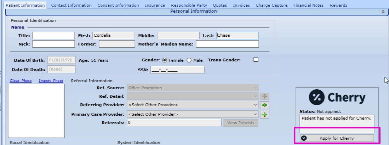Click the Mother's Maiden Name field
The width and height of the screenshot is (389, 145).
(227, 44)
